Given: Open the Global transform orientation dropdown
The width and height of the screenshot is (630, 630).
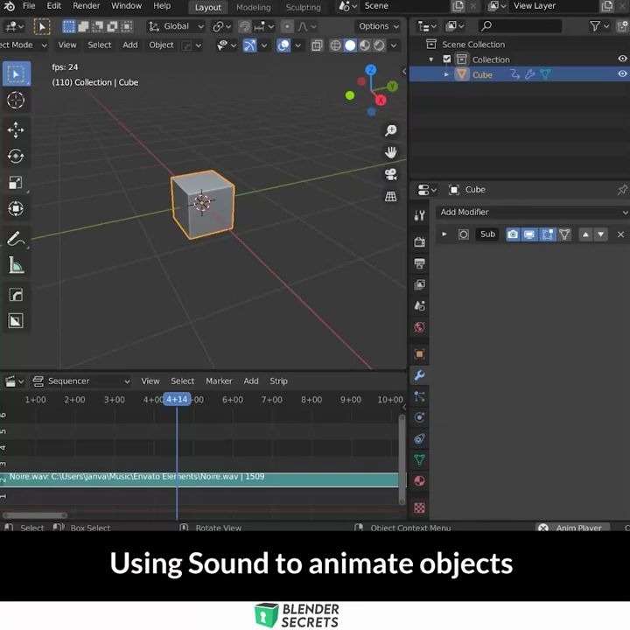Looking at the screenshot, I should pos(176,26).
